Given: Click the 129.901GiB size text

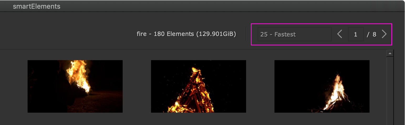Looking at the screenshot, I should pyautogui.click(x=216, y=34).
